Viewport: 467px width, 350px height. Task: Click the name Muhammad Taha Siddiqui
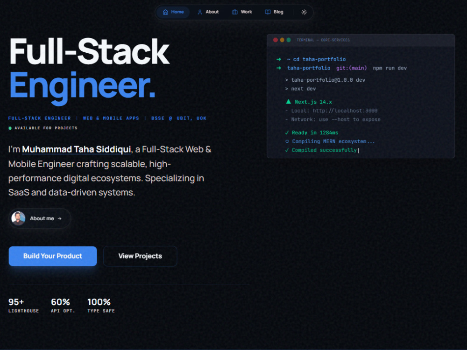(77, 149)
